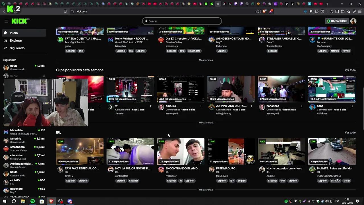Click the Brave browser taskbar icon
The height and width of the screenshot is (205, 364).
pos(51,201)
